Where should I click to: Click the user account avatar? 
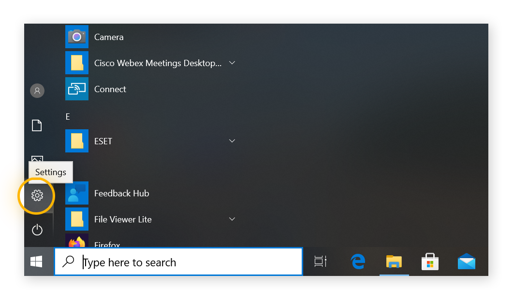point(37,90)
